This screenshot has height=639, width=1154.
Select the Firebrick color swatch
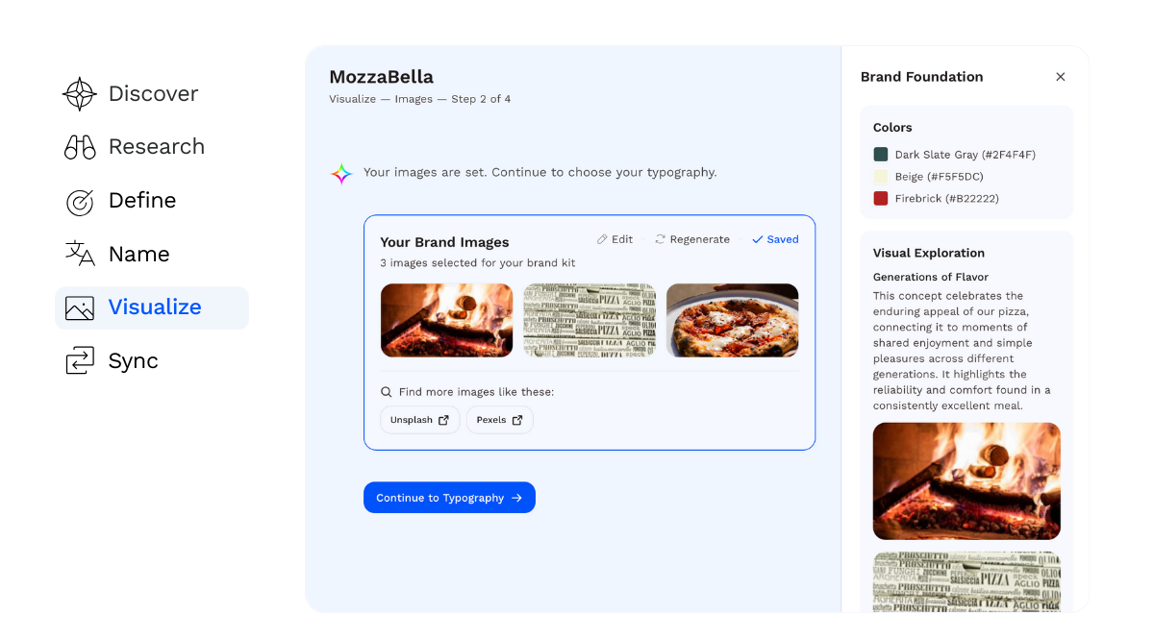point(880,198)
